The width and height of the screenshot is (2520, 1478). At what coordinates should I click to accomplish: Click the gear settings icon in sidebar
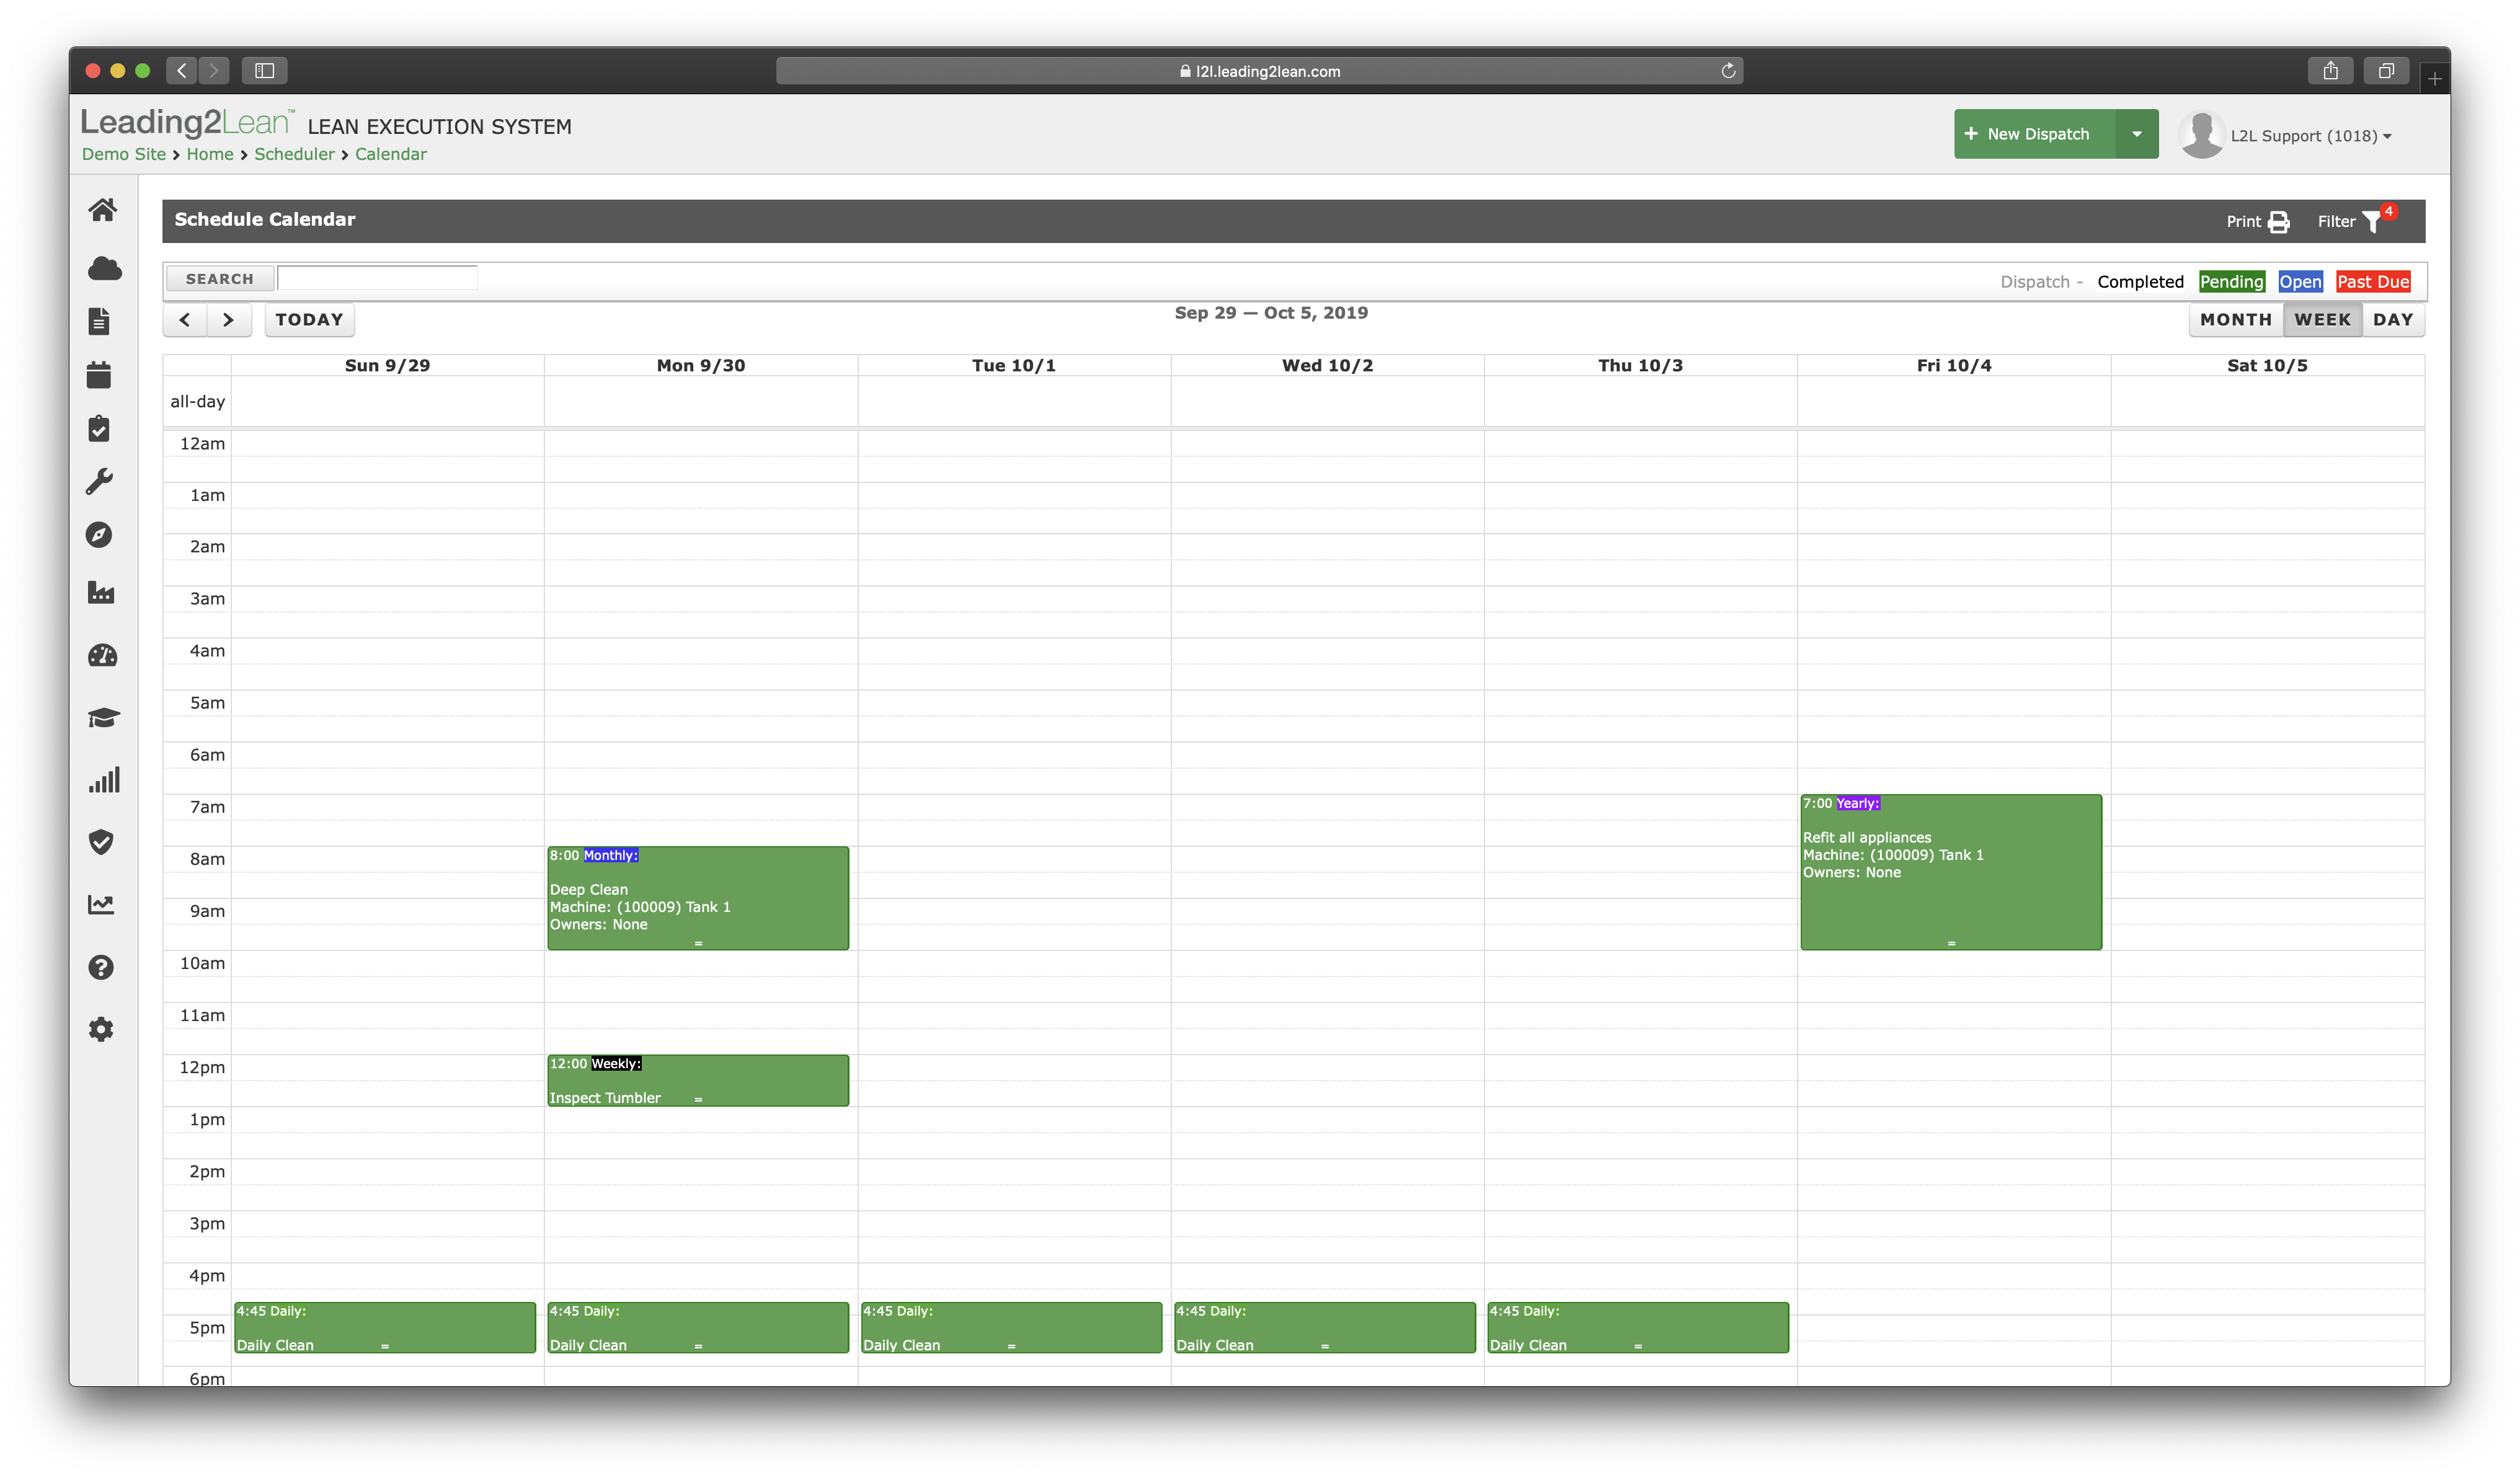click(101, 1029)
